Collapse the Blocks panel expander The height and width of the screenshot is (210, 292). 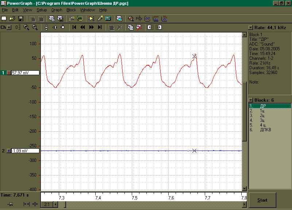(251, 100)
